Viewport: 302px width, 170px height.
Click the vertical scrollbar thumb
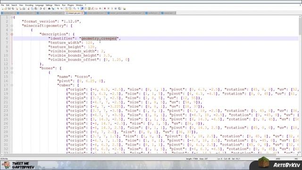coord(300,26)
